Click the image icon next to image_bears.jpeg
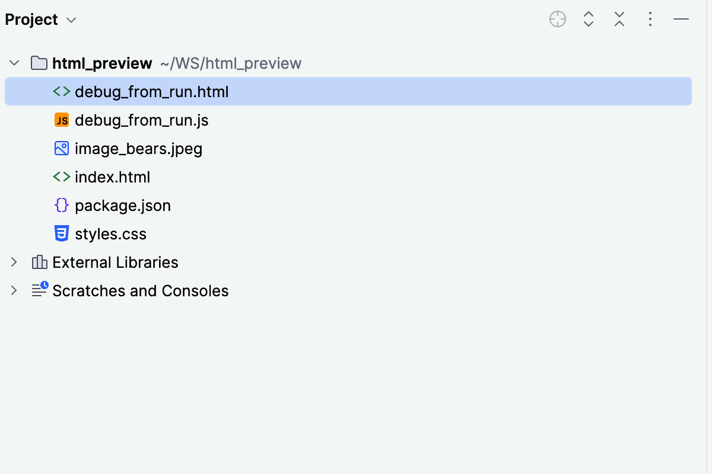 coord(62,148)
